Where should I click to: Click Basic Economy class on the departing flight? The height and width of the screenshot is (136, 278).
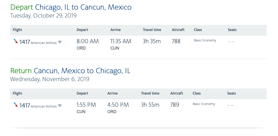point(205,40)
